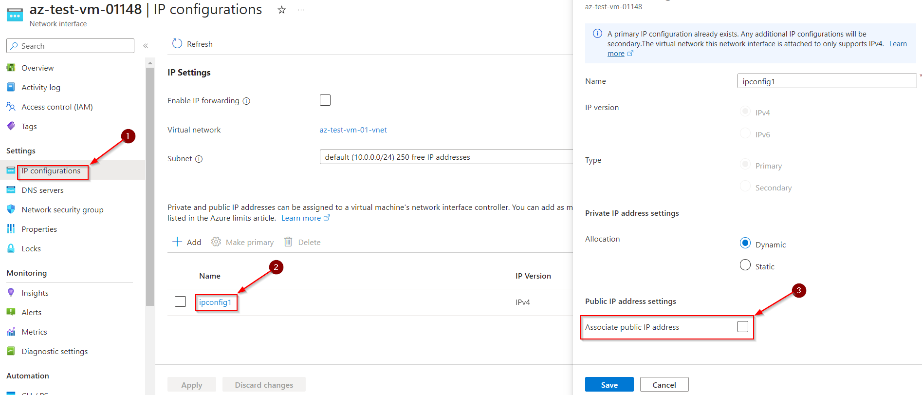The height and width of the screenshot is (395, 922).
Task: Click the IP configurations sidebar icon
Action: (11, 170)
